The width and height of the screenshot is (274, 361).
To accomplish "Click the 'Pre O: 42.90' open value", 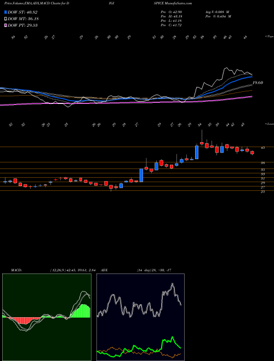I will coord(171,12).
